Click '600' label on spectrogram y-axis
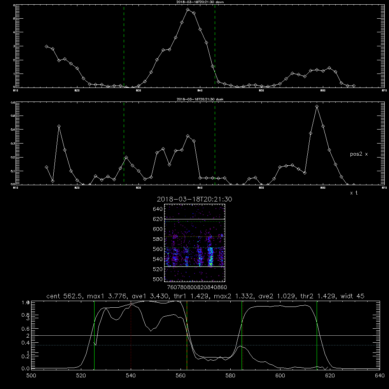 158,229
